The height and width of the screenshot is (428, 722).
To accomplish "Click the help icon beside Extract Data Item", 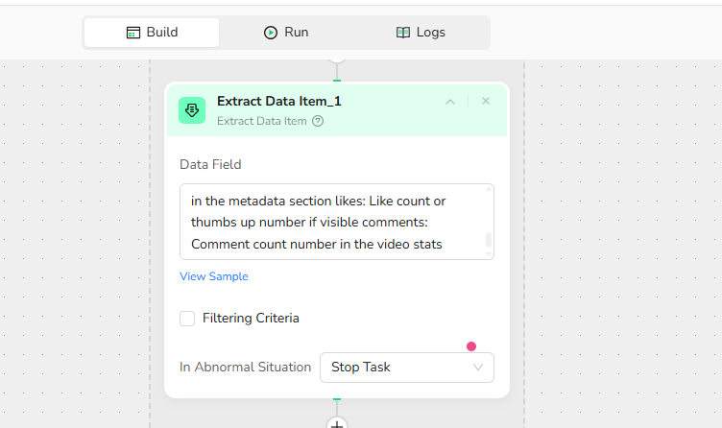I will click(318, 121).
